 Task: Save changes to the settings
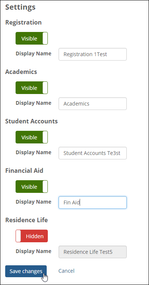tap(26, 271)
